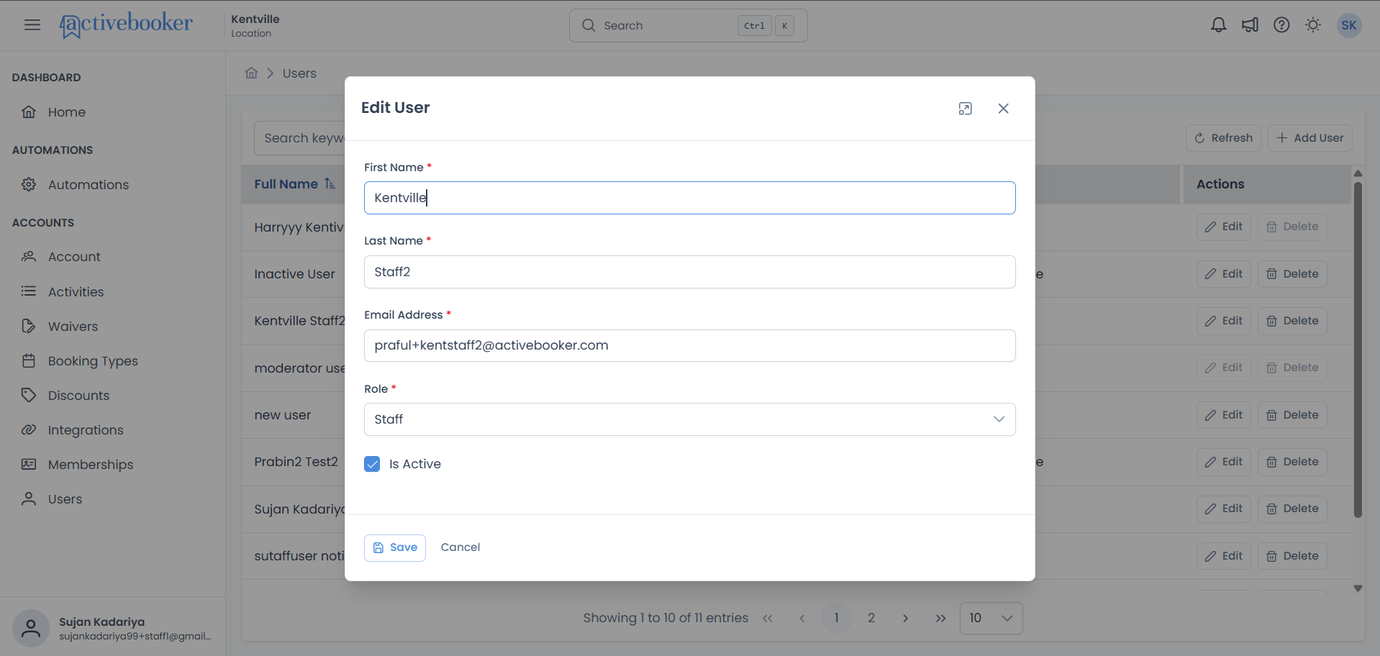Go to last page double arrow

click(x=940, y=618)
